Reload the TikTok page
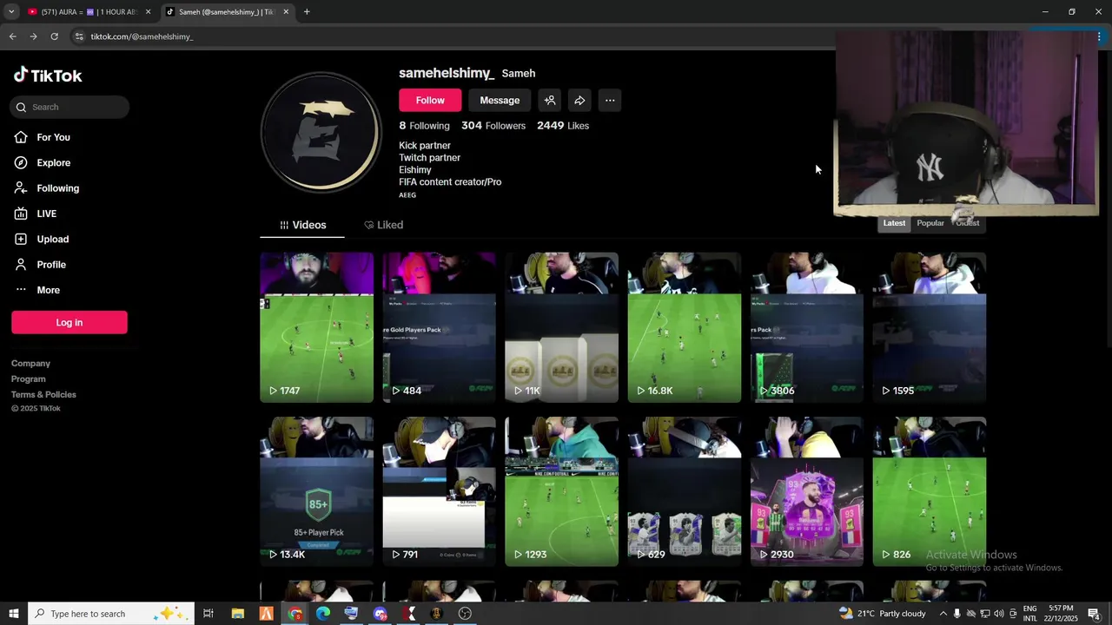Screen dimensions: 1112x625 54,36
